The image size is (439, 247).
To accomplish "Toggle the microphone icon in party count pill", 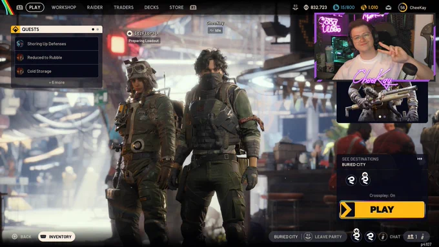I will [x=423, y=237].
